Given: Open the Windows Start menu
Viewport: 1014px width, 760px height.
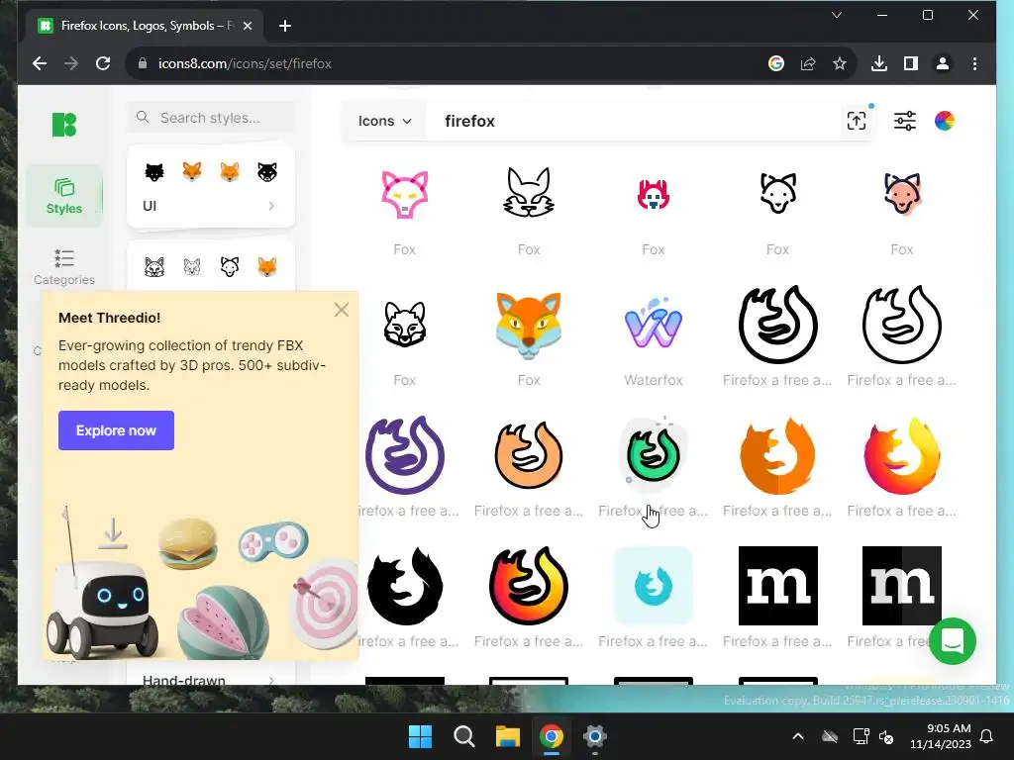Looking at the screenshot, I should [x=420, y=736].
